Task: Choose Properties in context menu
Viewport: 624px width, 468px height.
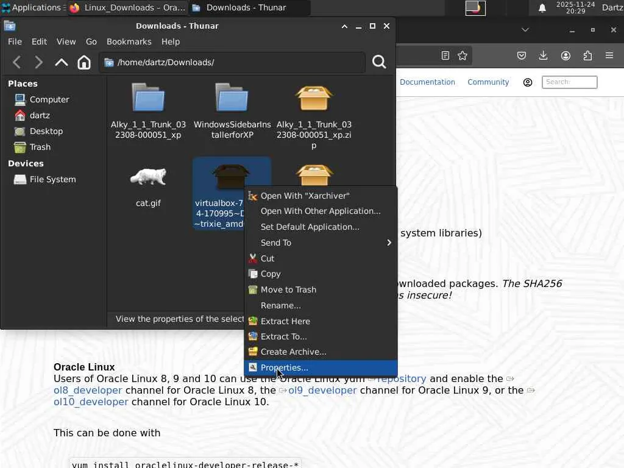Action: 321,367
